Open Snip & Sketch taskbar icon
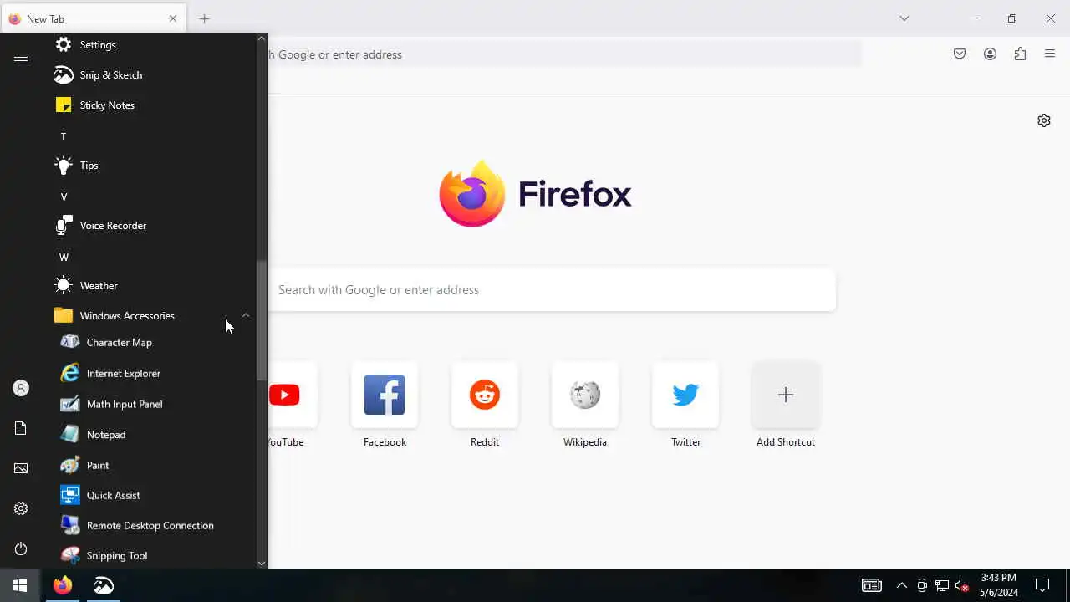Viewport: 1070px width, 602px height. pyautogui.click(x=104, y=585)
